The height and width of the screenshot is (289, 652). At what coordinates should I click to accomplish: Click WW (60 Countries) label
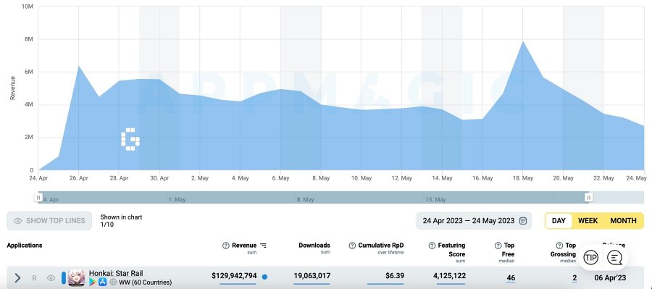[x=145, y=282]
